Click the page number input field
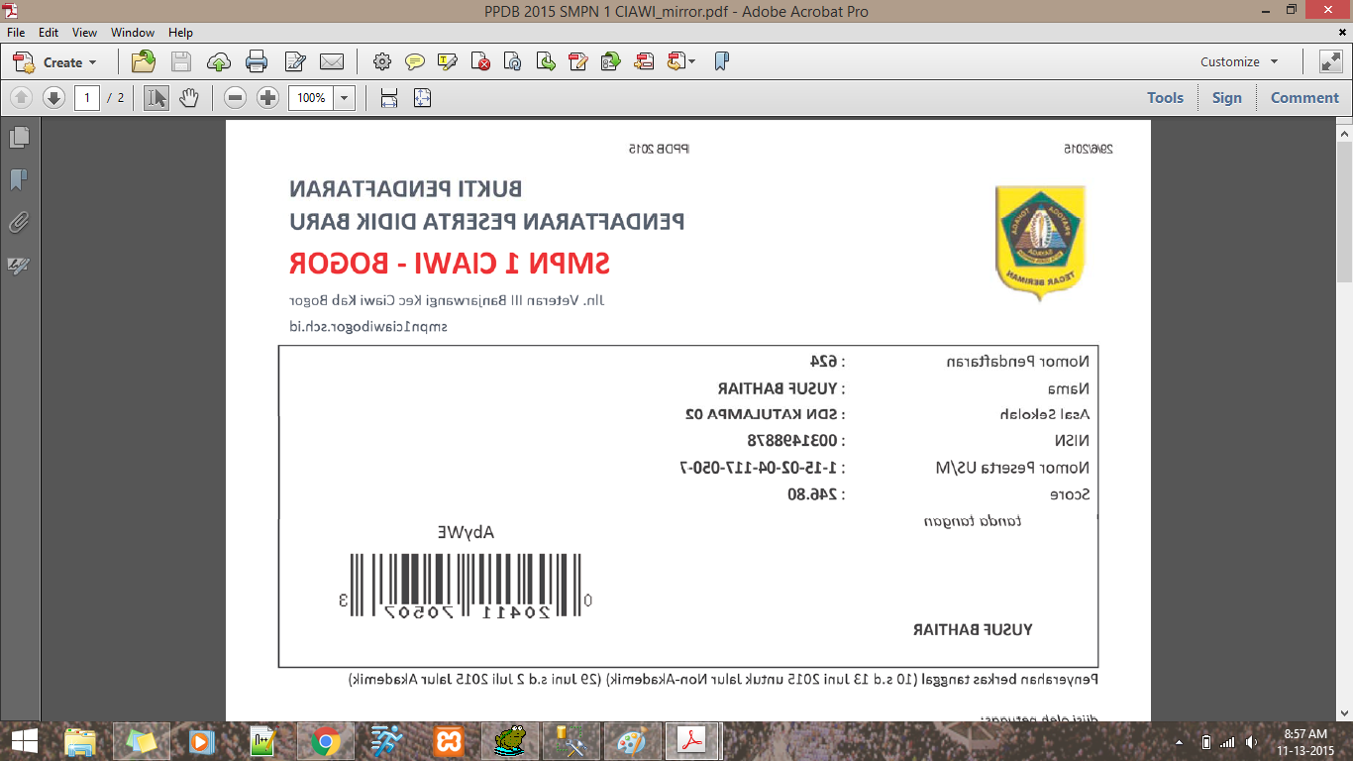Viewport: 1353px width, 761px height. point(86,98)
